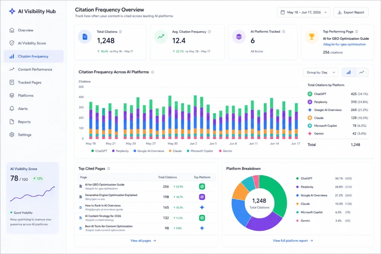Toggle ChatGPT series in chart legend
The height and width of the screenshot is (254, 381).
point(99,151)
